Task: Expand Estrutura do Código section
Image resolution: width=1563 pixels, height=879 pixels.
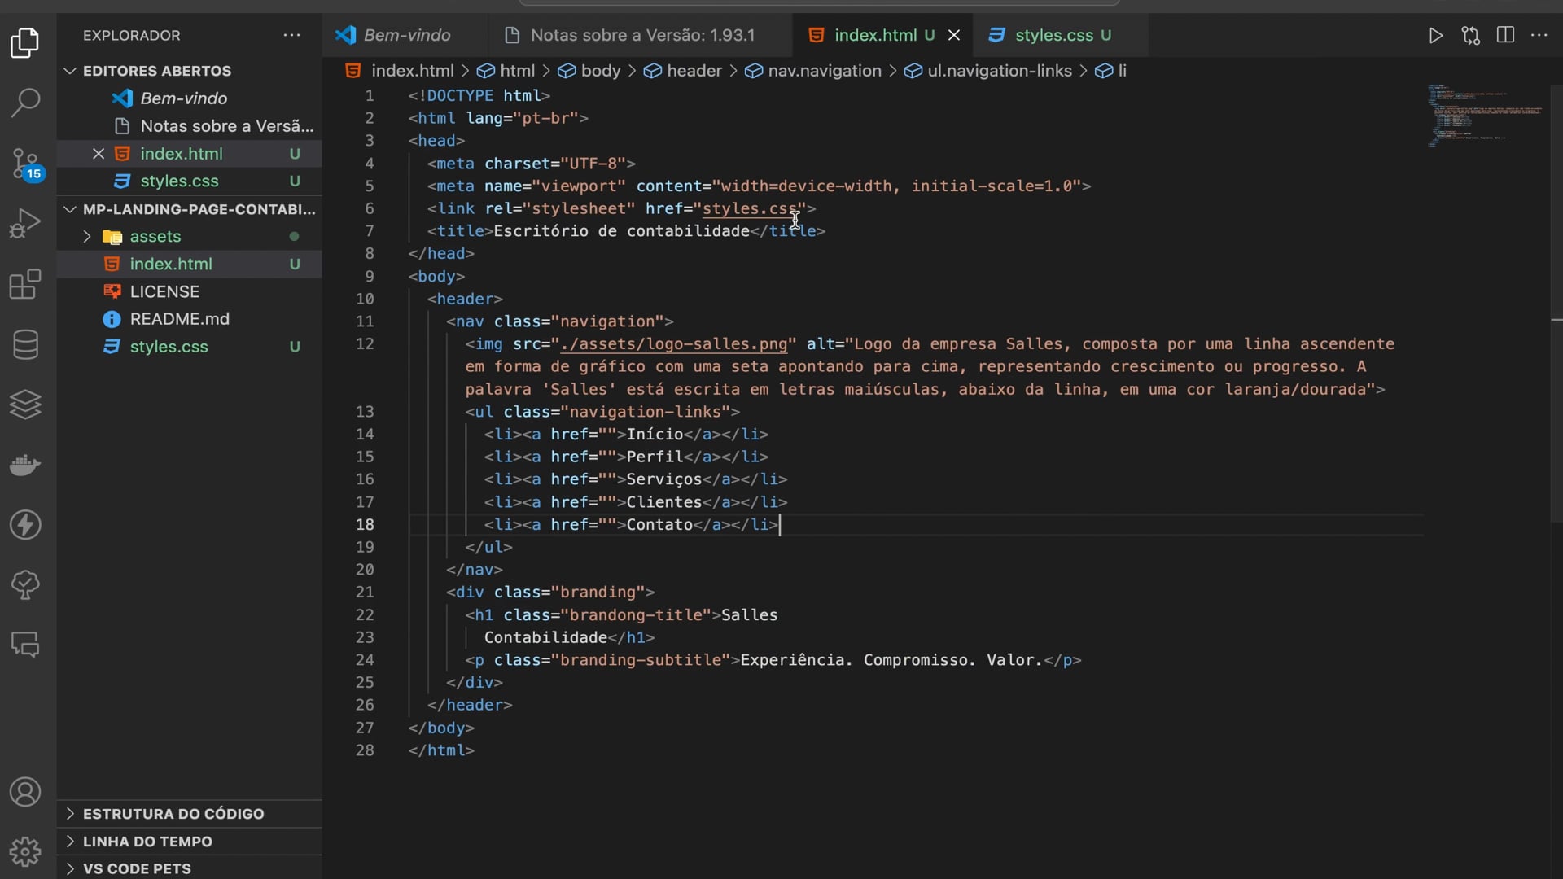Action: coord(173,814)
